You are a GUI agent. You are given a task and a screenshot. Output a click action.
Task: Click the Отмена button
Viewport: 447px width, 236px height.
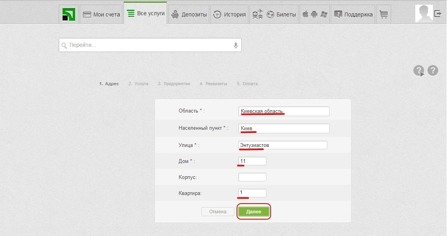(218, 211)
